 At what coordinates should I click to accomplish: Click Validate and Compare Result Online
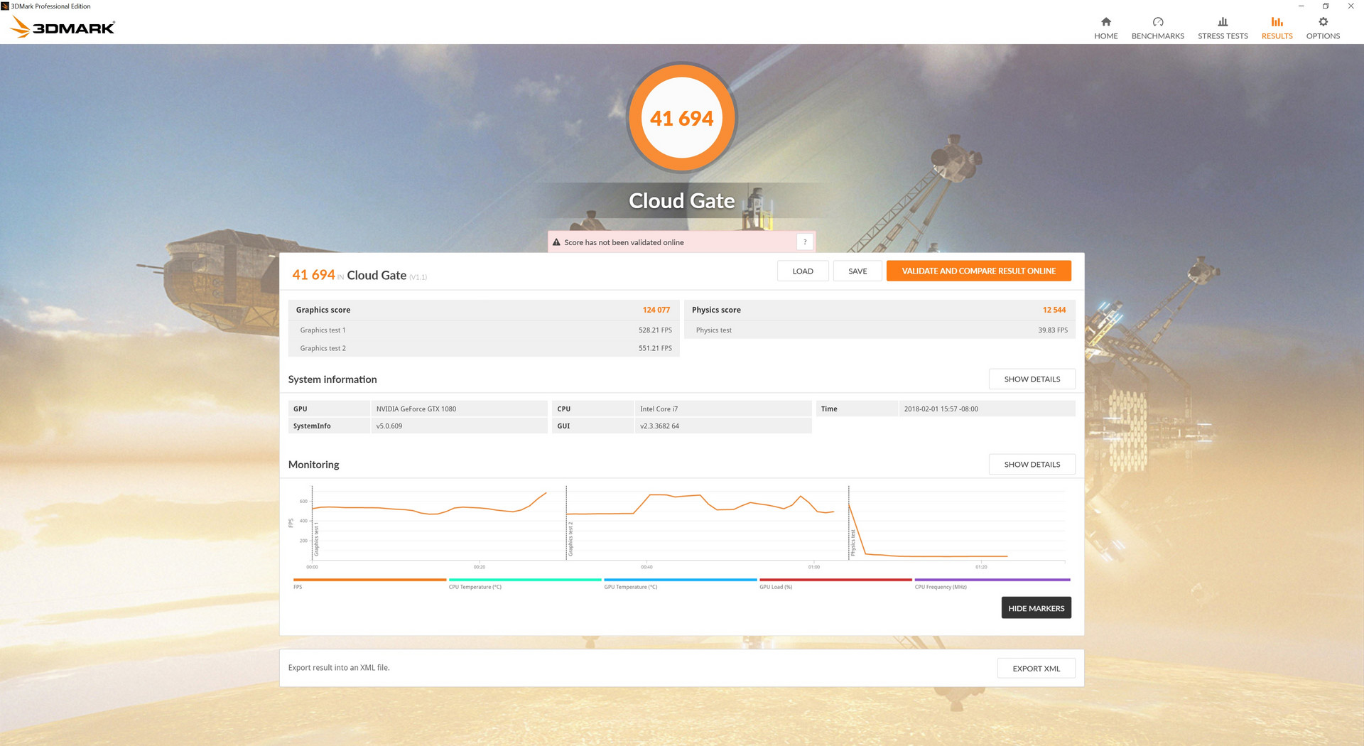click(978, 271)
